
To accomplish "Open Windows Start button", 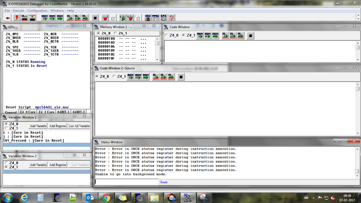I will [8, 198].
